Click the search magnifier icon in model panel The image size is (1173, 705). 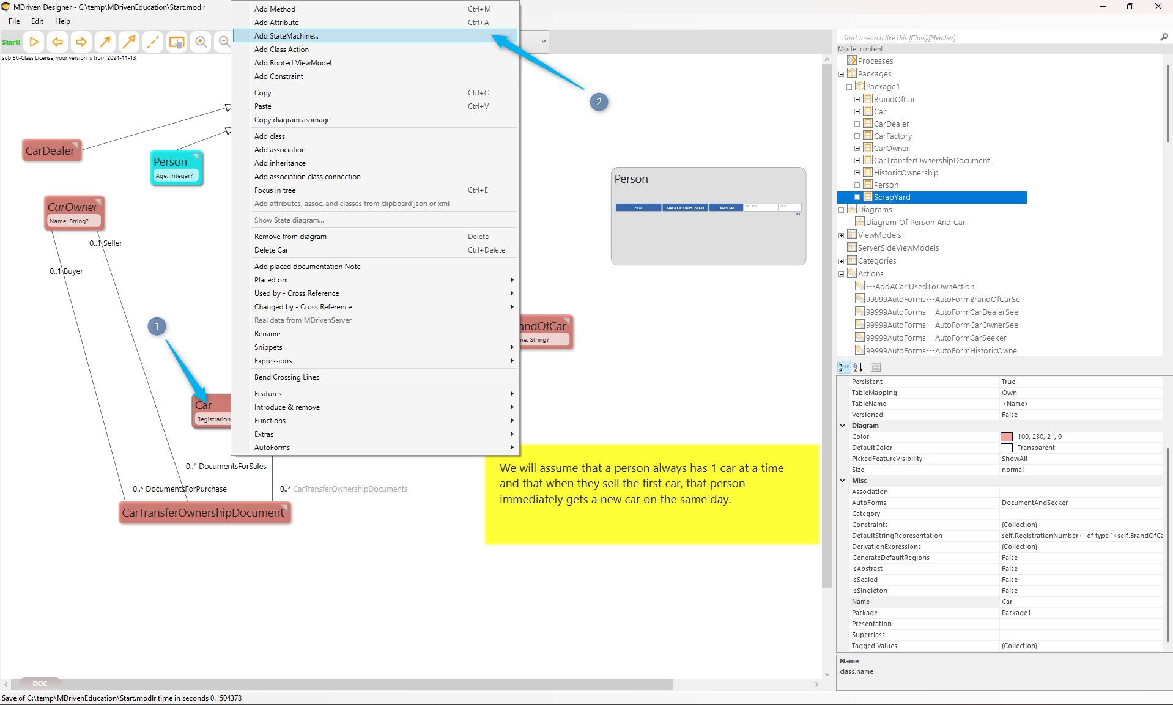[1163, 37]
